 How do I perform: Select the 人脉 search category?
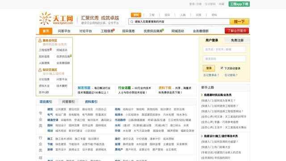[x=183, y=15]
